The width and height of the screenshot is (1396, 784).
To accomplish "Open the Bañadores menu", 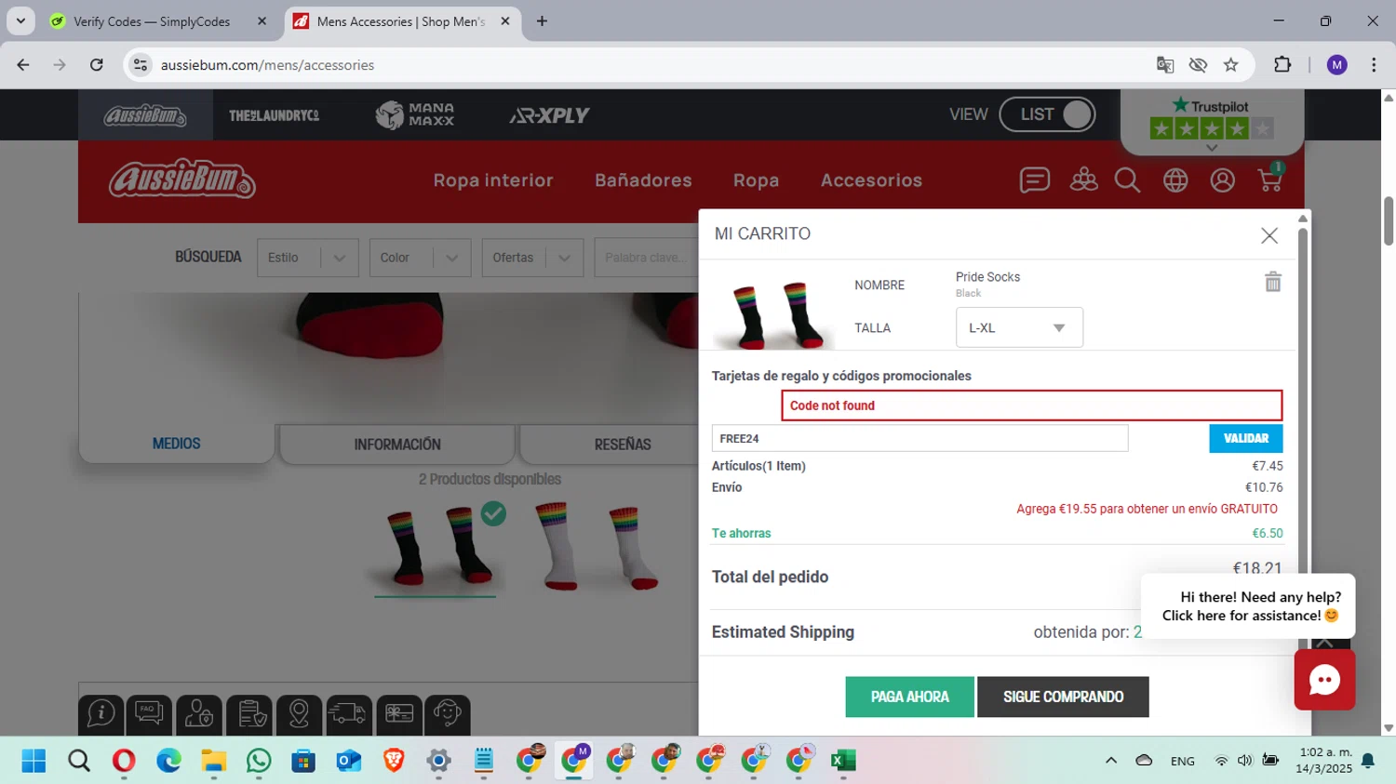I will (643, 180).
